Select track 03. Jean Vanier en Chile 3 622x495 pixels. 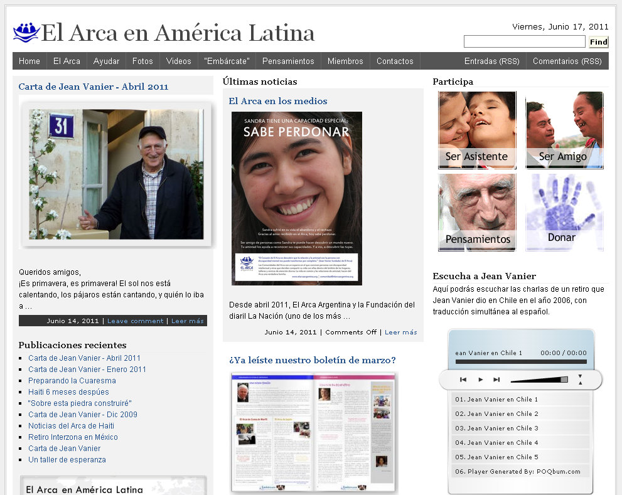coord(520,428)
